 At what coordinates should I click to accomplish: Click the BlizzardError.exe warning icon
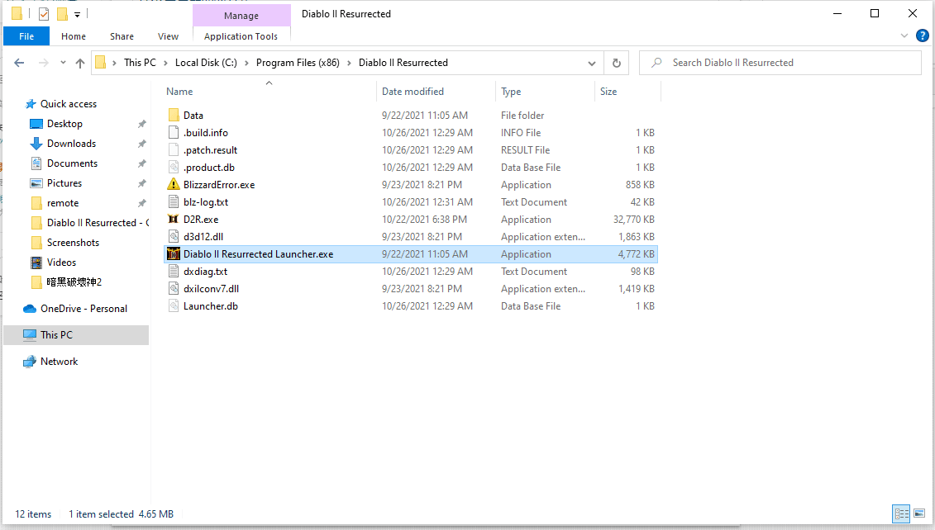tap(174, 185)
